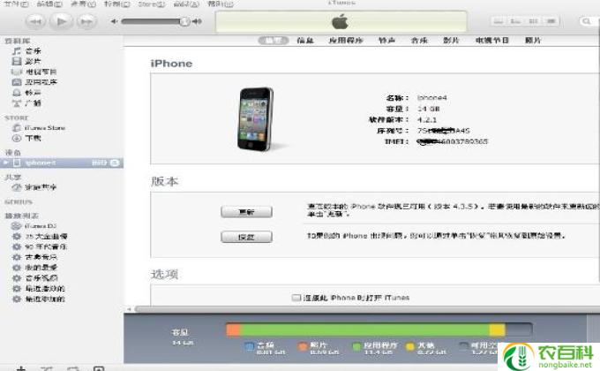Click the 更新 update button
The width and height of the screenshot is (600, 371).
246,212
